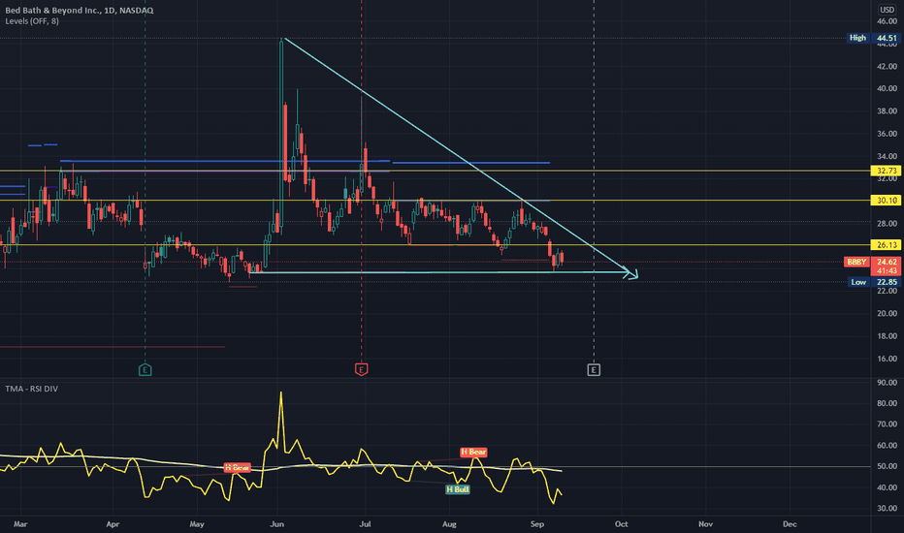Click the High 44.51 price label
This screenshot has width=904, height=533.
coord(873,38)
